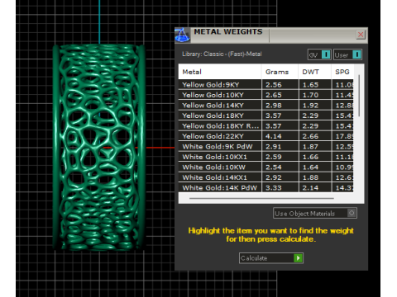The height and width of the screenshot is (297, 397).
Task: Select the SPG column header
Action: tap(342, 72)
